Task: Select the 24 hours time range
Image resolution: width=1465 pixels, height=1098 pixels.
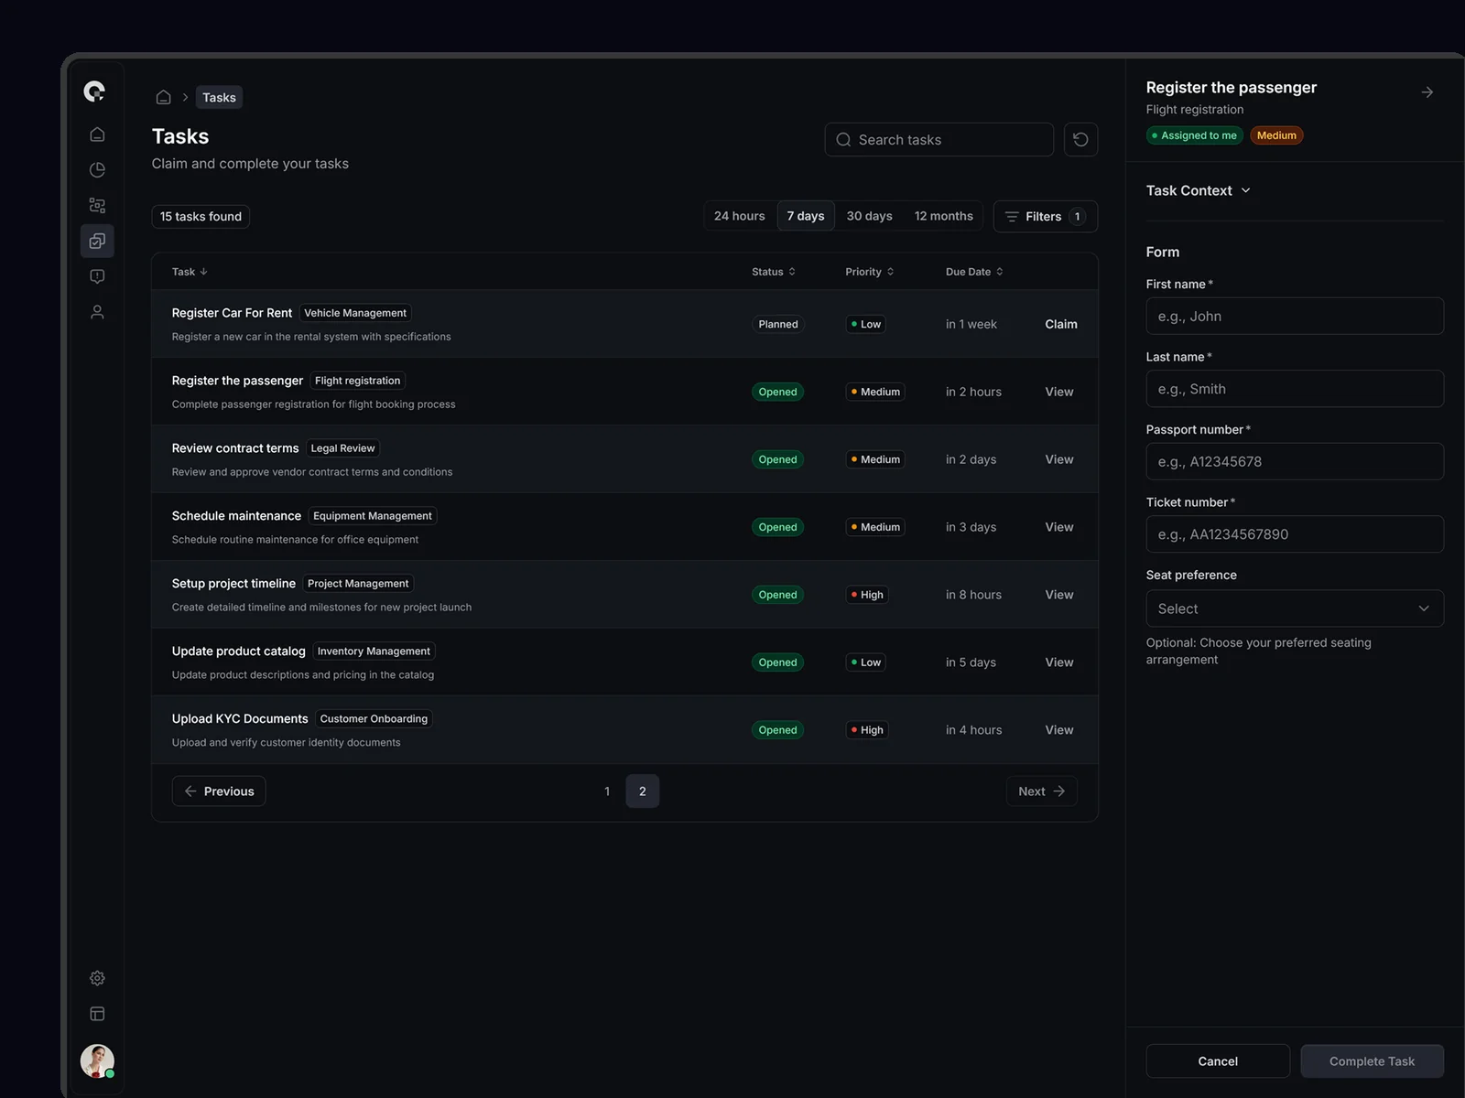Action: click(739, 216)
